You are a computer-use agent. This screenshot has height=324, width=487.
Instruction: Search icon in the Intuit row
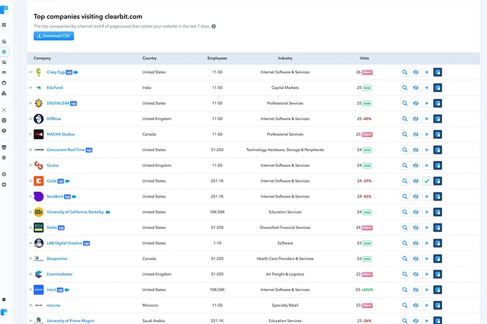(x=405, y=289)
